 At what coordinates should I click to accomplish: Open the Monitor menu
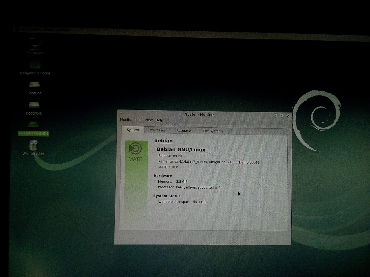tap(126, 120)
